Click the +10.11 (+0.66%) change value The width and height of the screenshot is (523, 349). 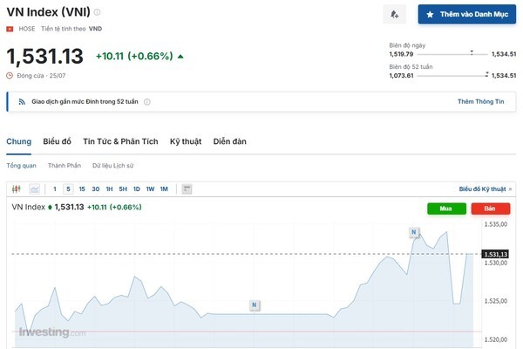click(x=134, y=56)
